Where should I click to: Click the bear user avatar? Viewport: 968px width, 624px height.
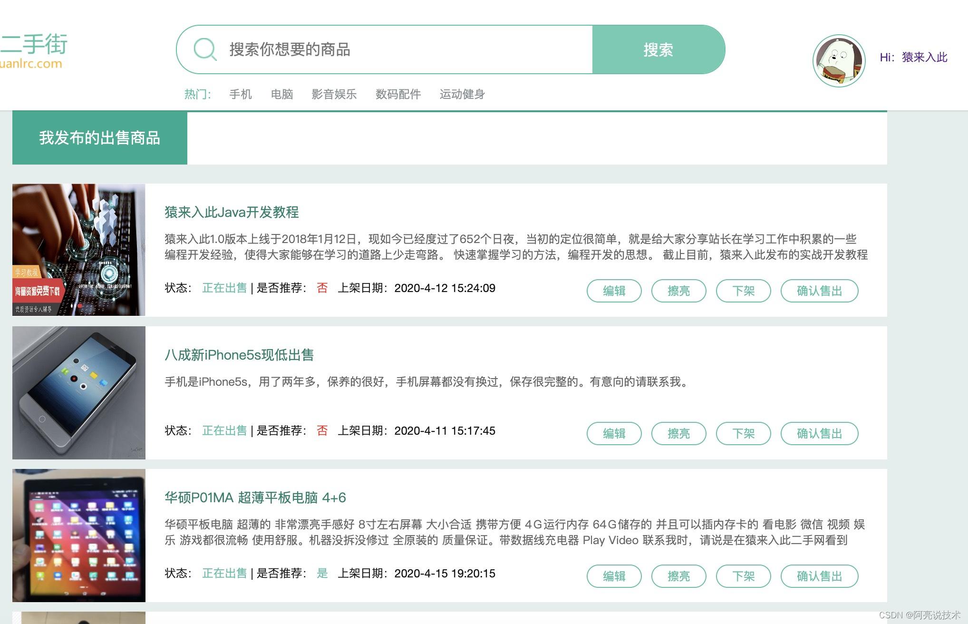click(x=839, y=60)
